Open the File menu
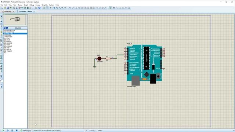 pyautogui.click(x=1, y=5)
